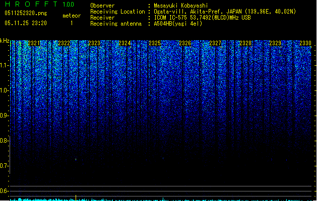Click the Observer label

pyautogui.click(x=102, y=6)
